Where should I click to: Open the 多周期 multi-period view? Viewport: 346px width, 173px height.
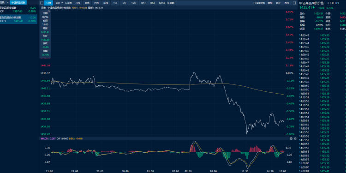tap(171, 3)
